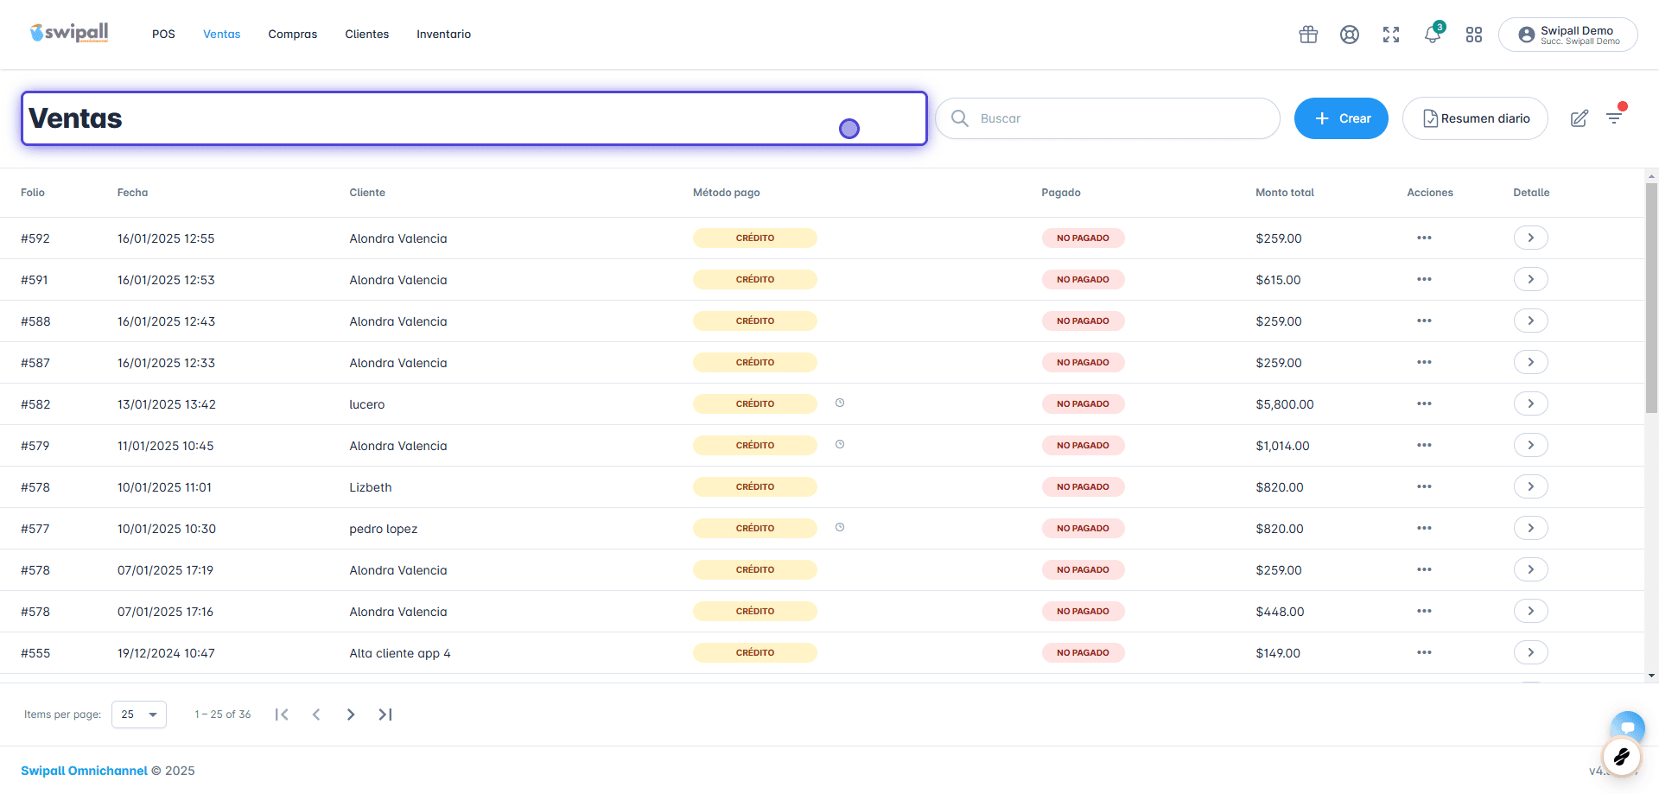
Task: Go to the first page of results
Action: [282, 715]
